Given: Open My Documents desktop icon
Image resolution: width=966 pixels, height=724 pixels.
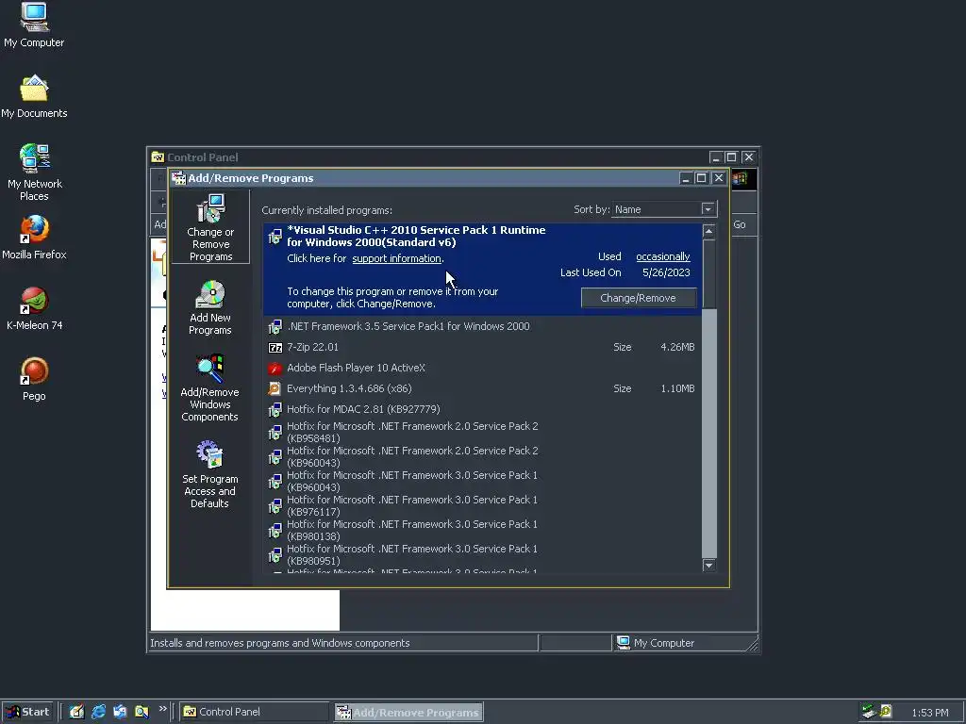Looking at the screenshot, I should [34, 97].
